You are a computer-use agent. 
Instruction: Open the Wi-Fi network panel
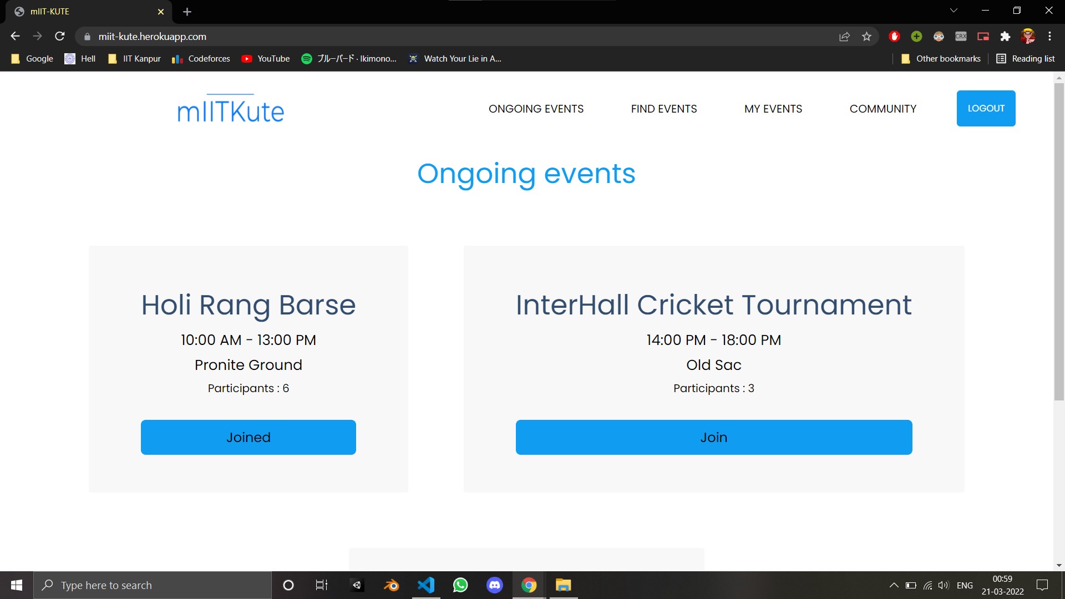927,585
